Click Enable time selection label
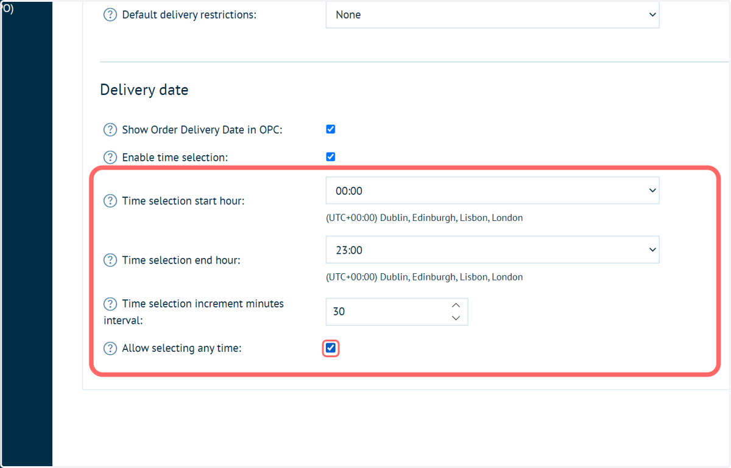Viewport: 731px width, 468px height. pyautogui.click(x=175, y=157)
